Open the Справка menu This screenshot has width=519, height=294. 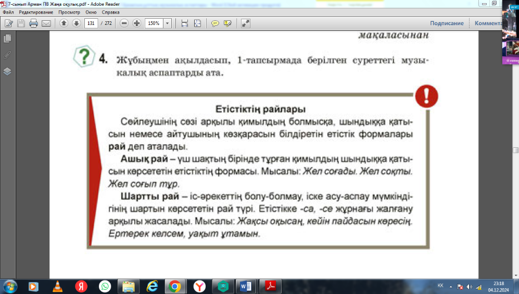click(110, 12)
